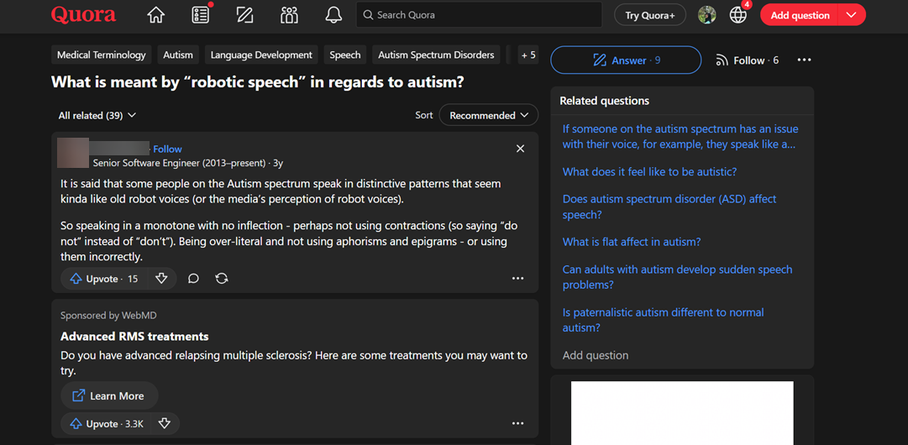
Task: Open the Spaces people icon
Action: point(290,15)
